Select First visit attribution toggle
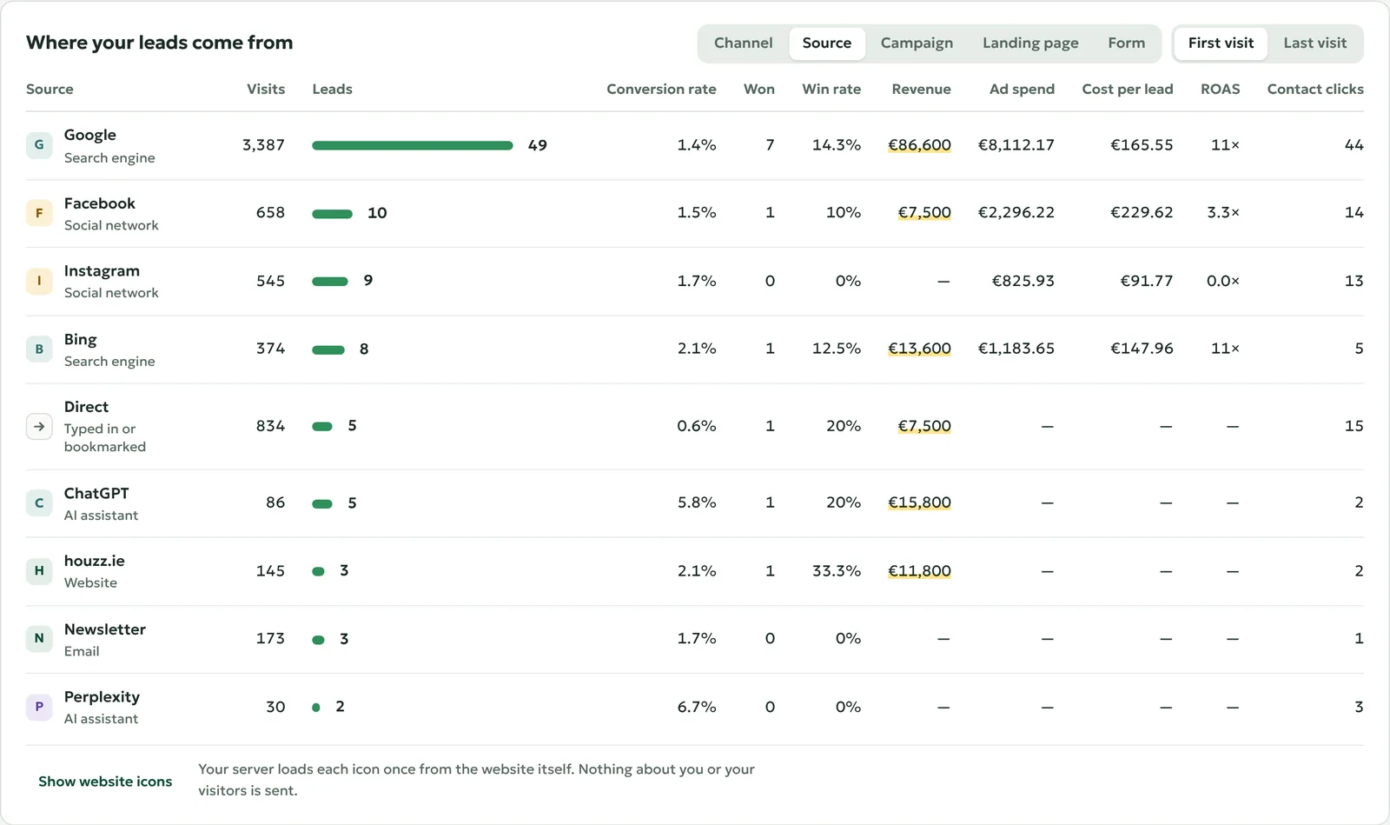The image size is (1390, 825). coord(1221,43)
